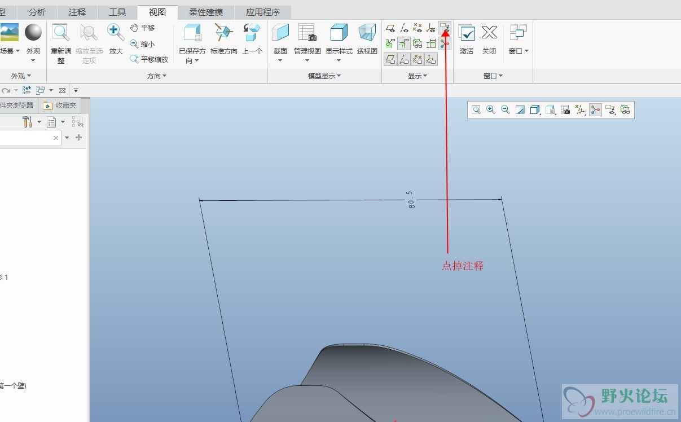The image size is (681, 422).
Task: Click the 缩小 zoom-out ribbon item
Action: click(x=142, y=44)
